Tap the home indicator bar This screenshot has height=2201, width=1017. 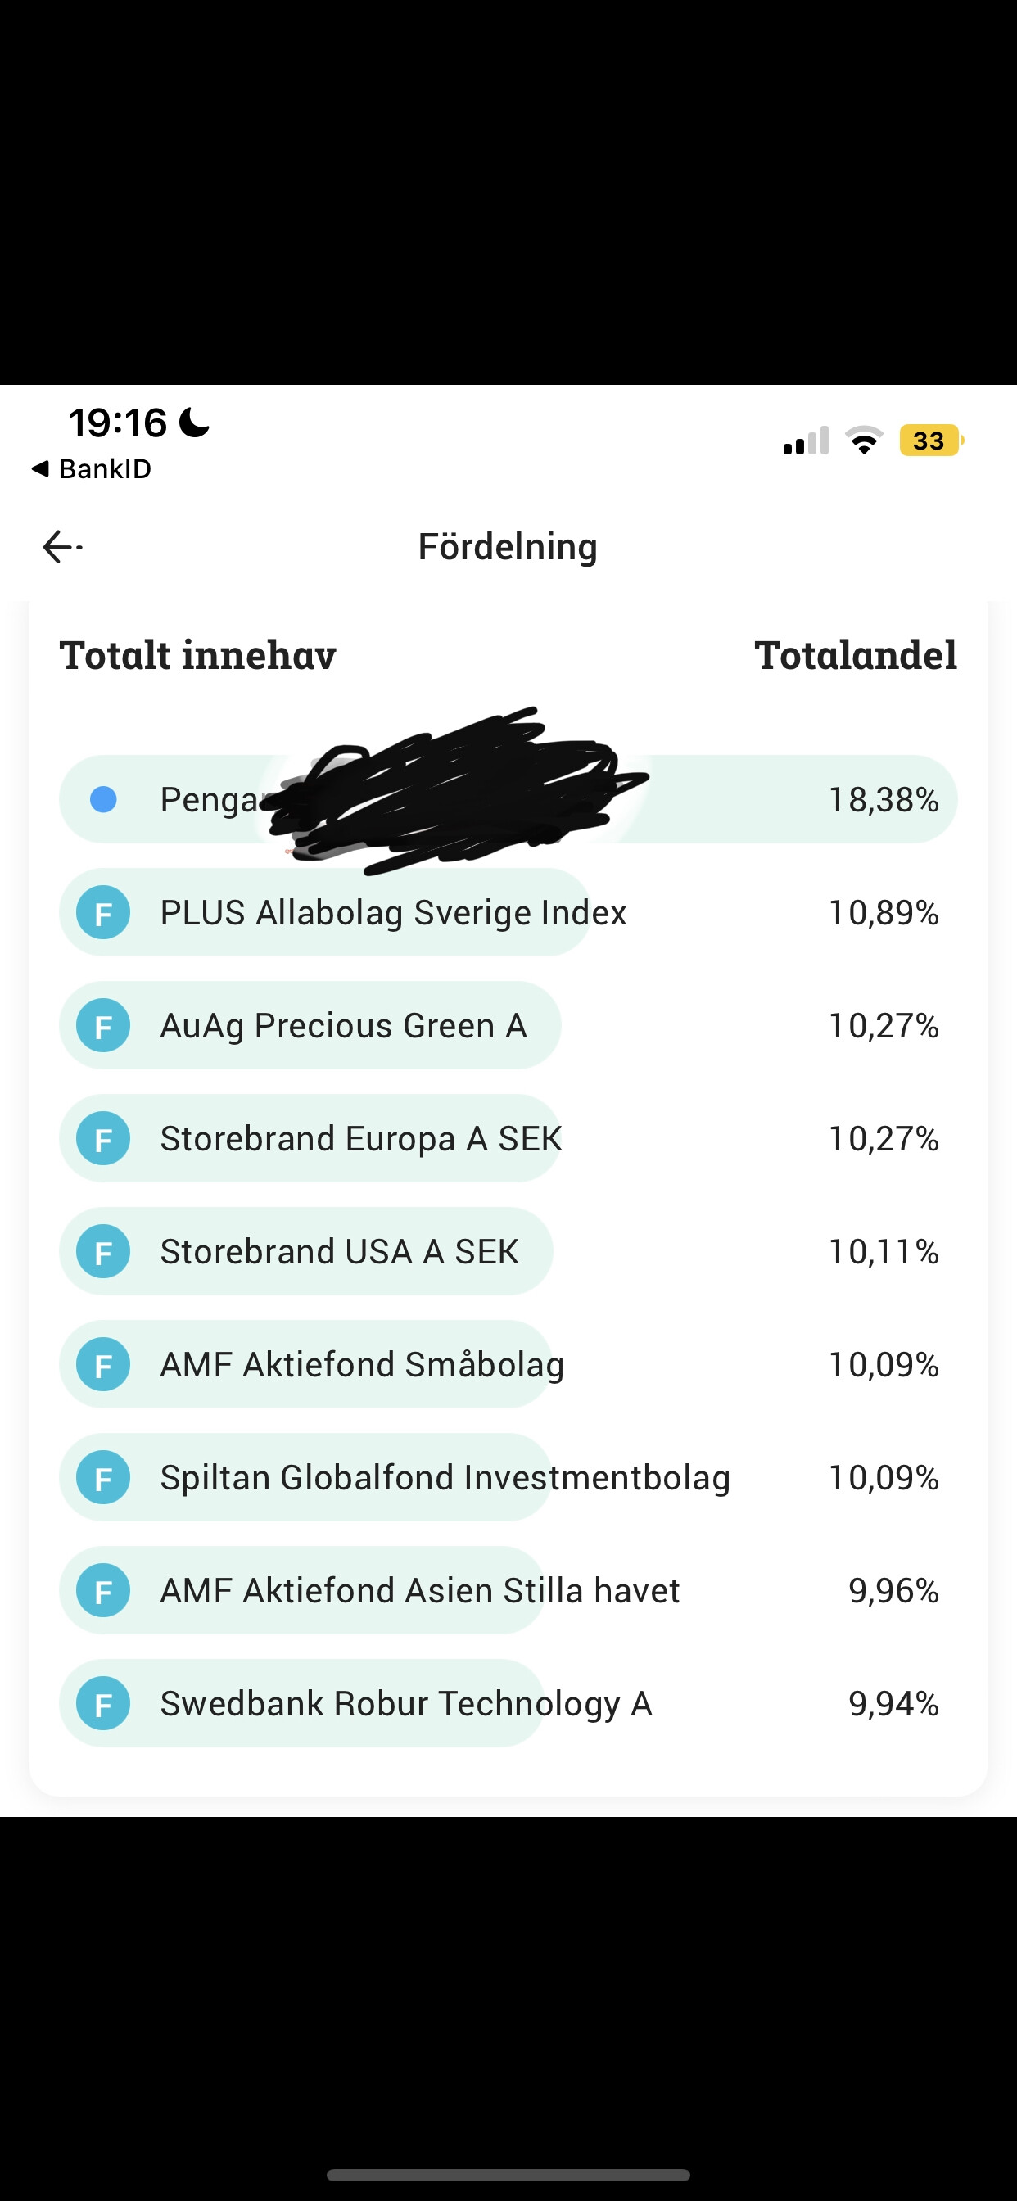click(x=508, y=2175)
